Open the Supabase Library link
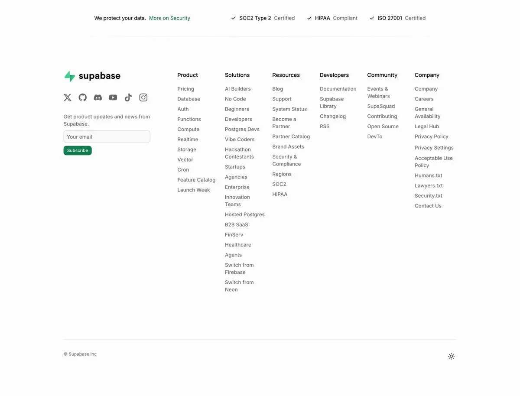This screenshot has height=396, width=520. tap(331, 103)
